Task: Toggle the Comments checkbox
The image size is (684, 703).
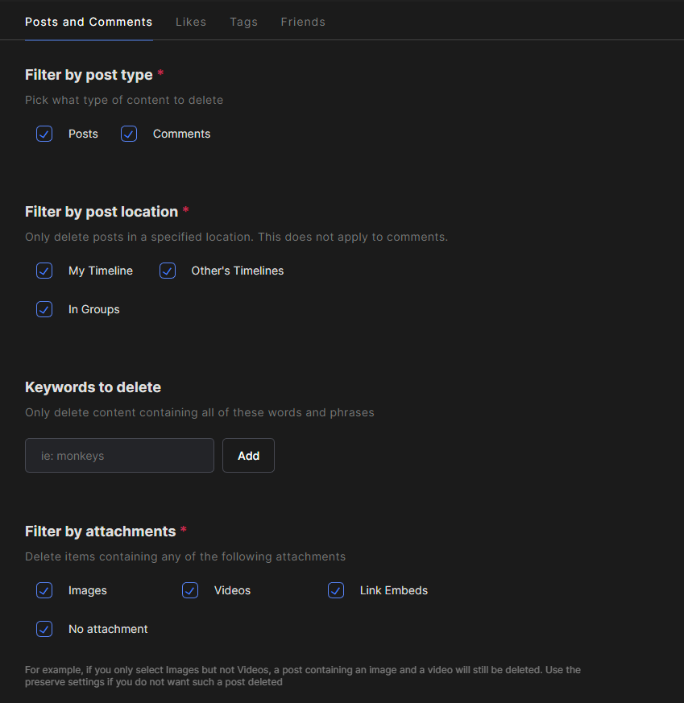Action: pos(129,134)
